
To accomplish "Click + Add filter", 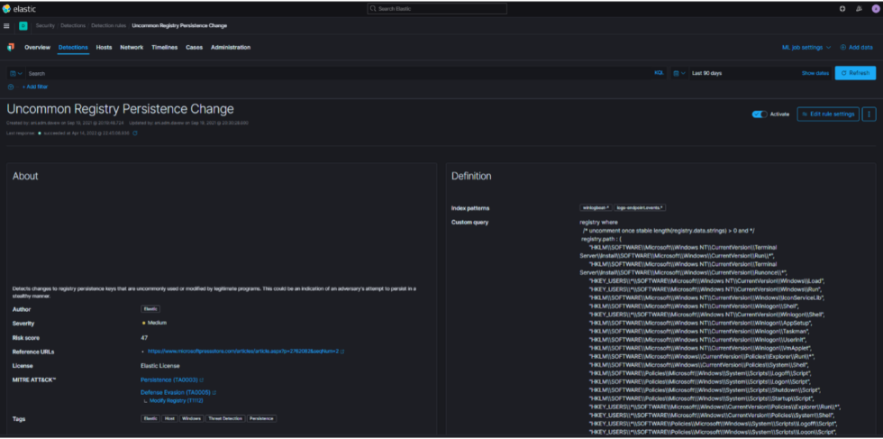I will tap(35, 87).
